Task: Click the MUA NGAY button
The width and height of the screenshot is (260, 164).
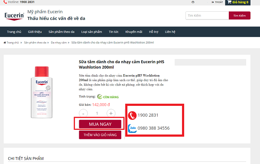Action: (100, 124)
